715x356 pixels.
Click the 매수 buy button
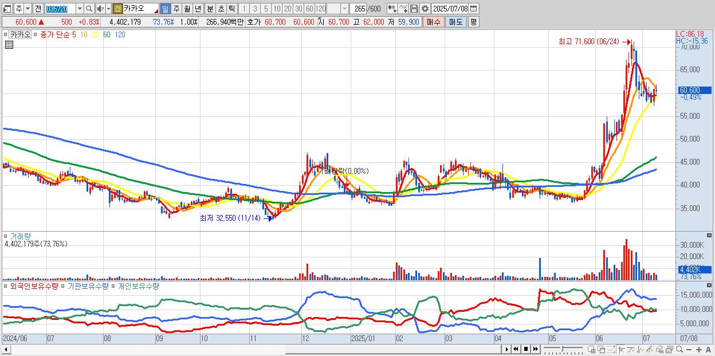[433, 22]
